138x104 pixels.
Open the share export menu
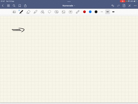tap(25, 5)
